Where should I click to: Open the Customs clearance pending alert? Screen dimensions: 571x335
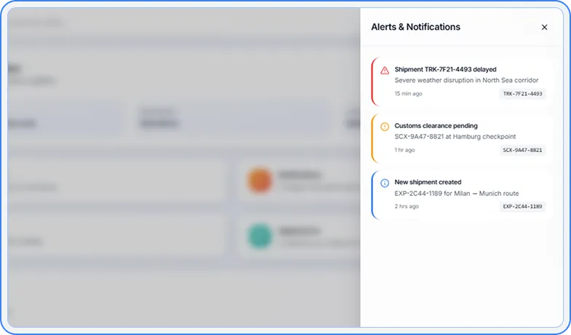pyautogui.click(x=436, y=126)
